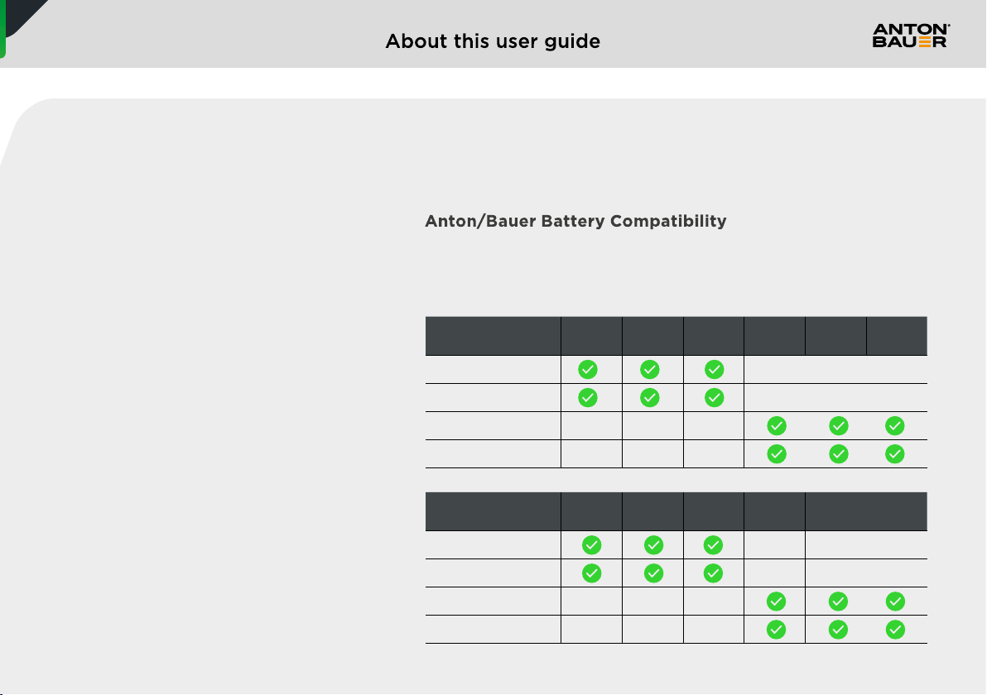Image resolution: width=987 pixels, height=695 pixels.
Task: Click first check mark in lower table's first row
Action: [592, 545]
